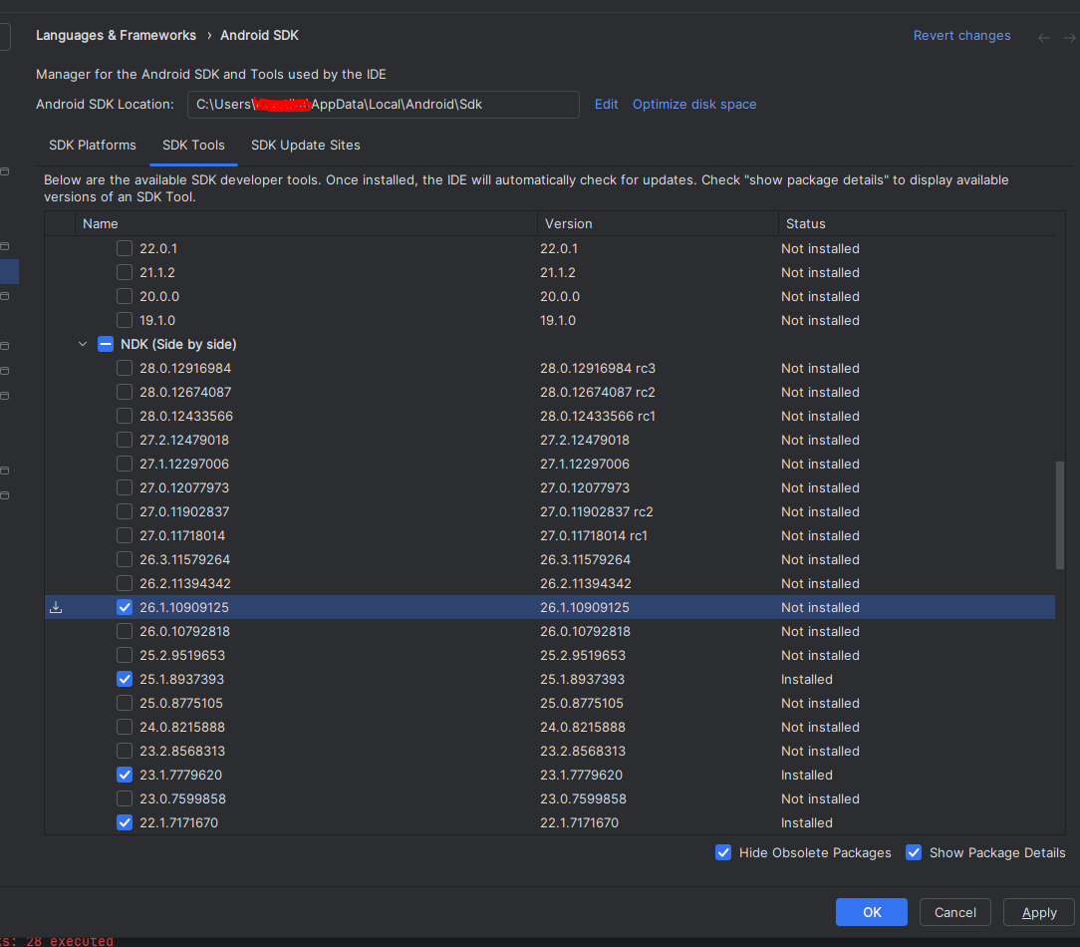Click the Apply button
Screen dimensions: 1080x947
(1039, 912)
